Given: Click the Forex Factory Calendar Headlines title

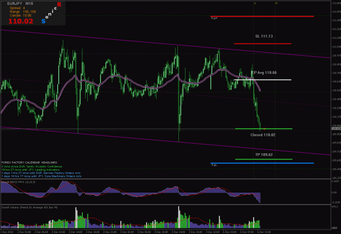Looking at the screenshot, I should [x=29, y=163].
